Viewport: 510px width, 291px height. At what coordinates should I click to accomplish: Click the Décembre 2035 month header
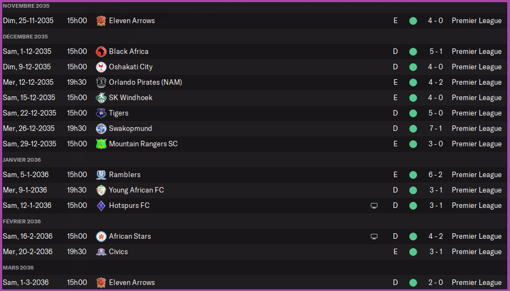coord(25,36)
